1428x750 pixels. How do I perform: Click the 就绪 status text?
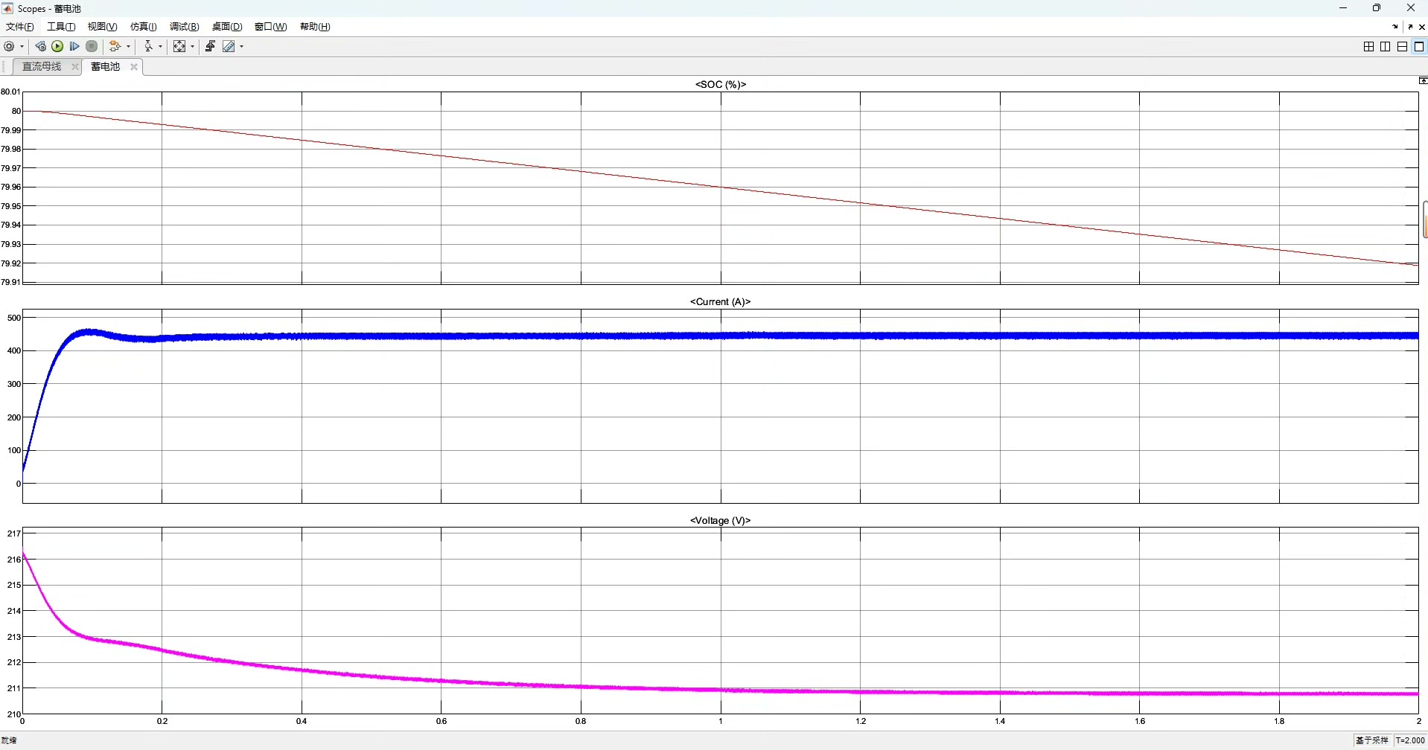point(9,740)
